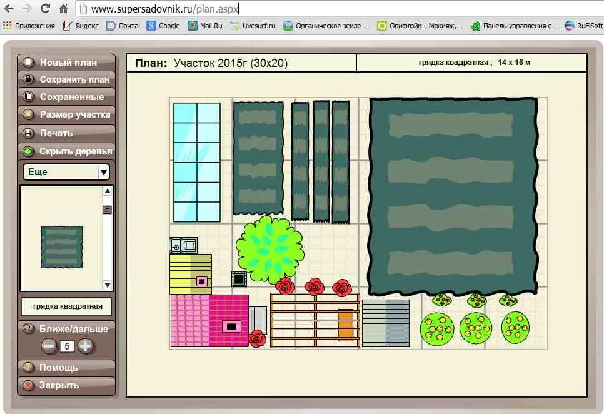Image resolution: width=604 pixels, height=414 pixels.
Task: Open the Еще category dropdown
Action: (x=66, y=172)
